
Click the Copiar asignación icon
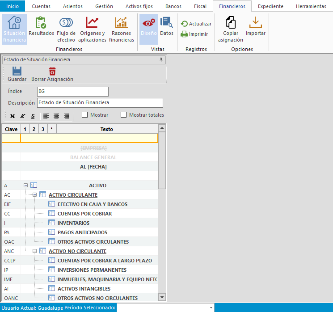pyautogui.click(x=231, y=29)
